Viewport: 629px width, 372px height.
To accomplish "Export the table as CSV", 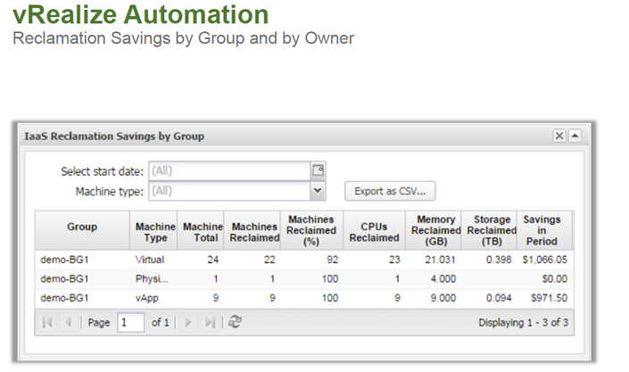I will pyautogui.click(x=390, y=191).
